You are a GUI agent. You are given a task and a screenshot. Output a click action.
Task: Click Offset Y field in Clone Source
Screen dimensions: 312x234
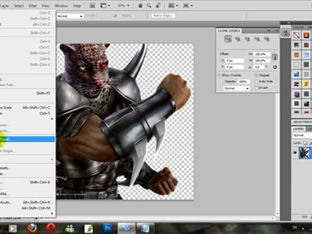coord(234,67)
